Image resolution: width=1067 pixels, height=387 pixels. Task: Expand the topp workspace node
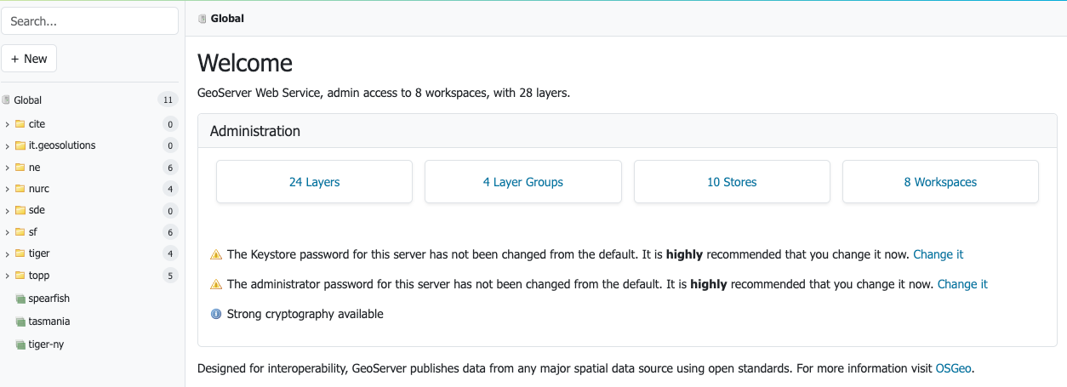pos(7,276)
